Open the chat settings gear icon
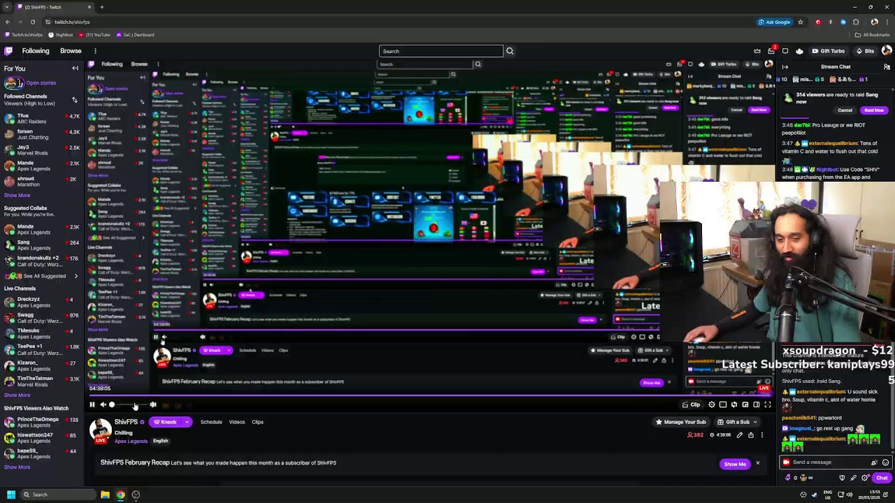 [x=865, y=478]
